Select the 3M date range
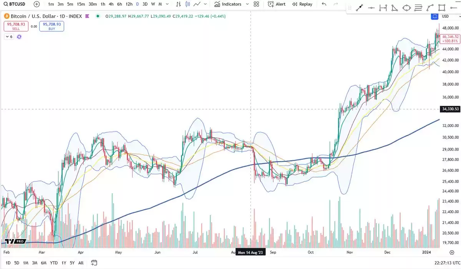The height and width of the screenshot is (269, 461). [35, 263]
